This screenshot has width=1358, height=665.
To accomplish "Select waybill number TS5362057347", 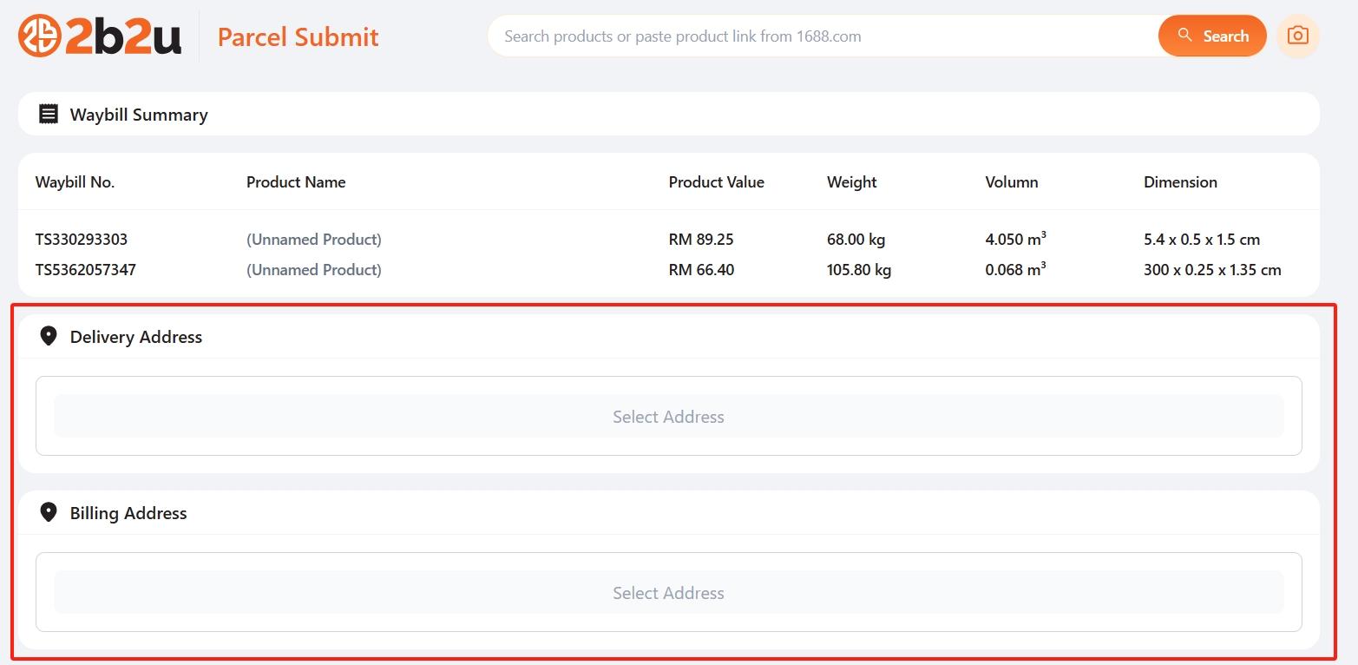I will [86, 270].
